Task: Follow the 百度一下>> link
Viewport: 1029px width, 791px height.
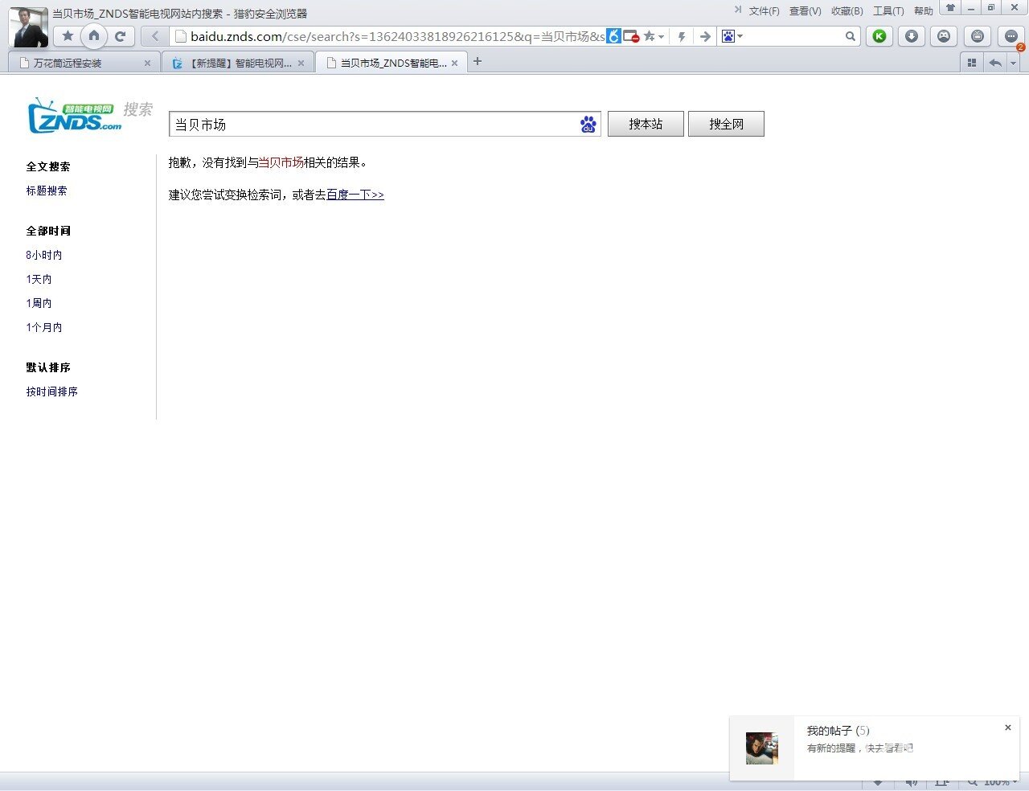Action: point(355,195)
